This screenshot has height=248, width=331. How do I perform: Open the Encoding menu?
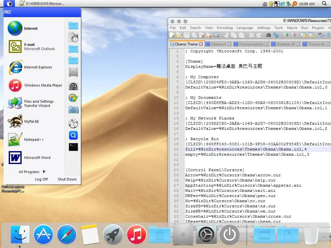click(225, 28)
